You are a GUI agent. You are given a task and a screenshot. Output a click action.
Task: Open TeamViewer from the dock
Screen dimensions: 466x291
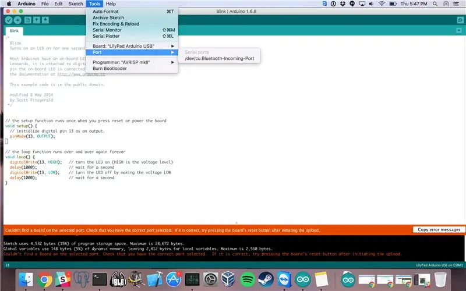click(x=284, y=279)
